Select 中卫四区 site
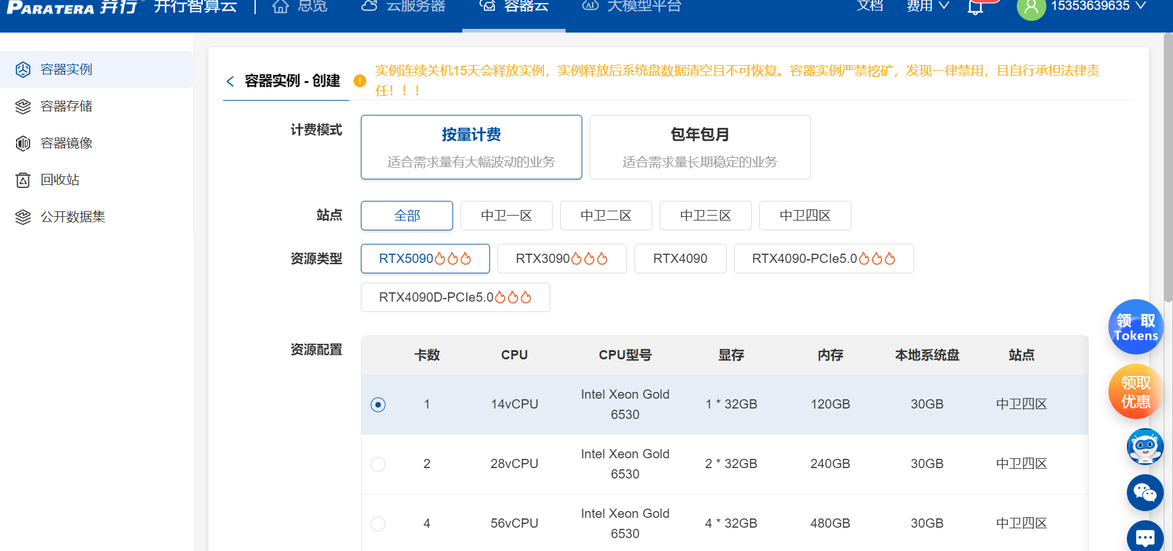 805,216
